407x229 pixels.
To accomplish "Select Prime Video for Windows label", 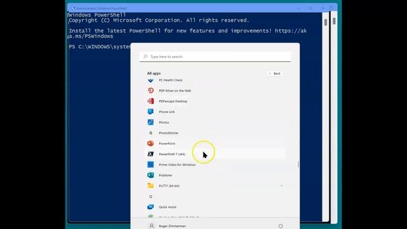I will pos(177,165).
